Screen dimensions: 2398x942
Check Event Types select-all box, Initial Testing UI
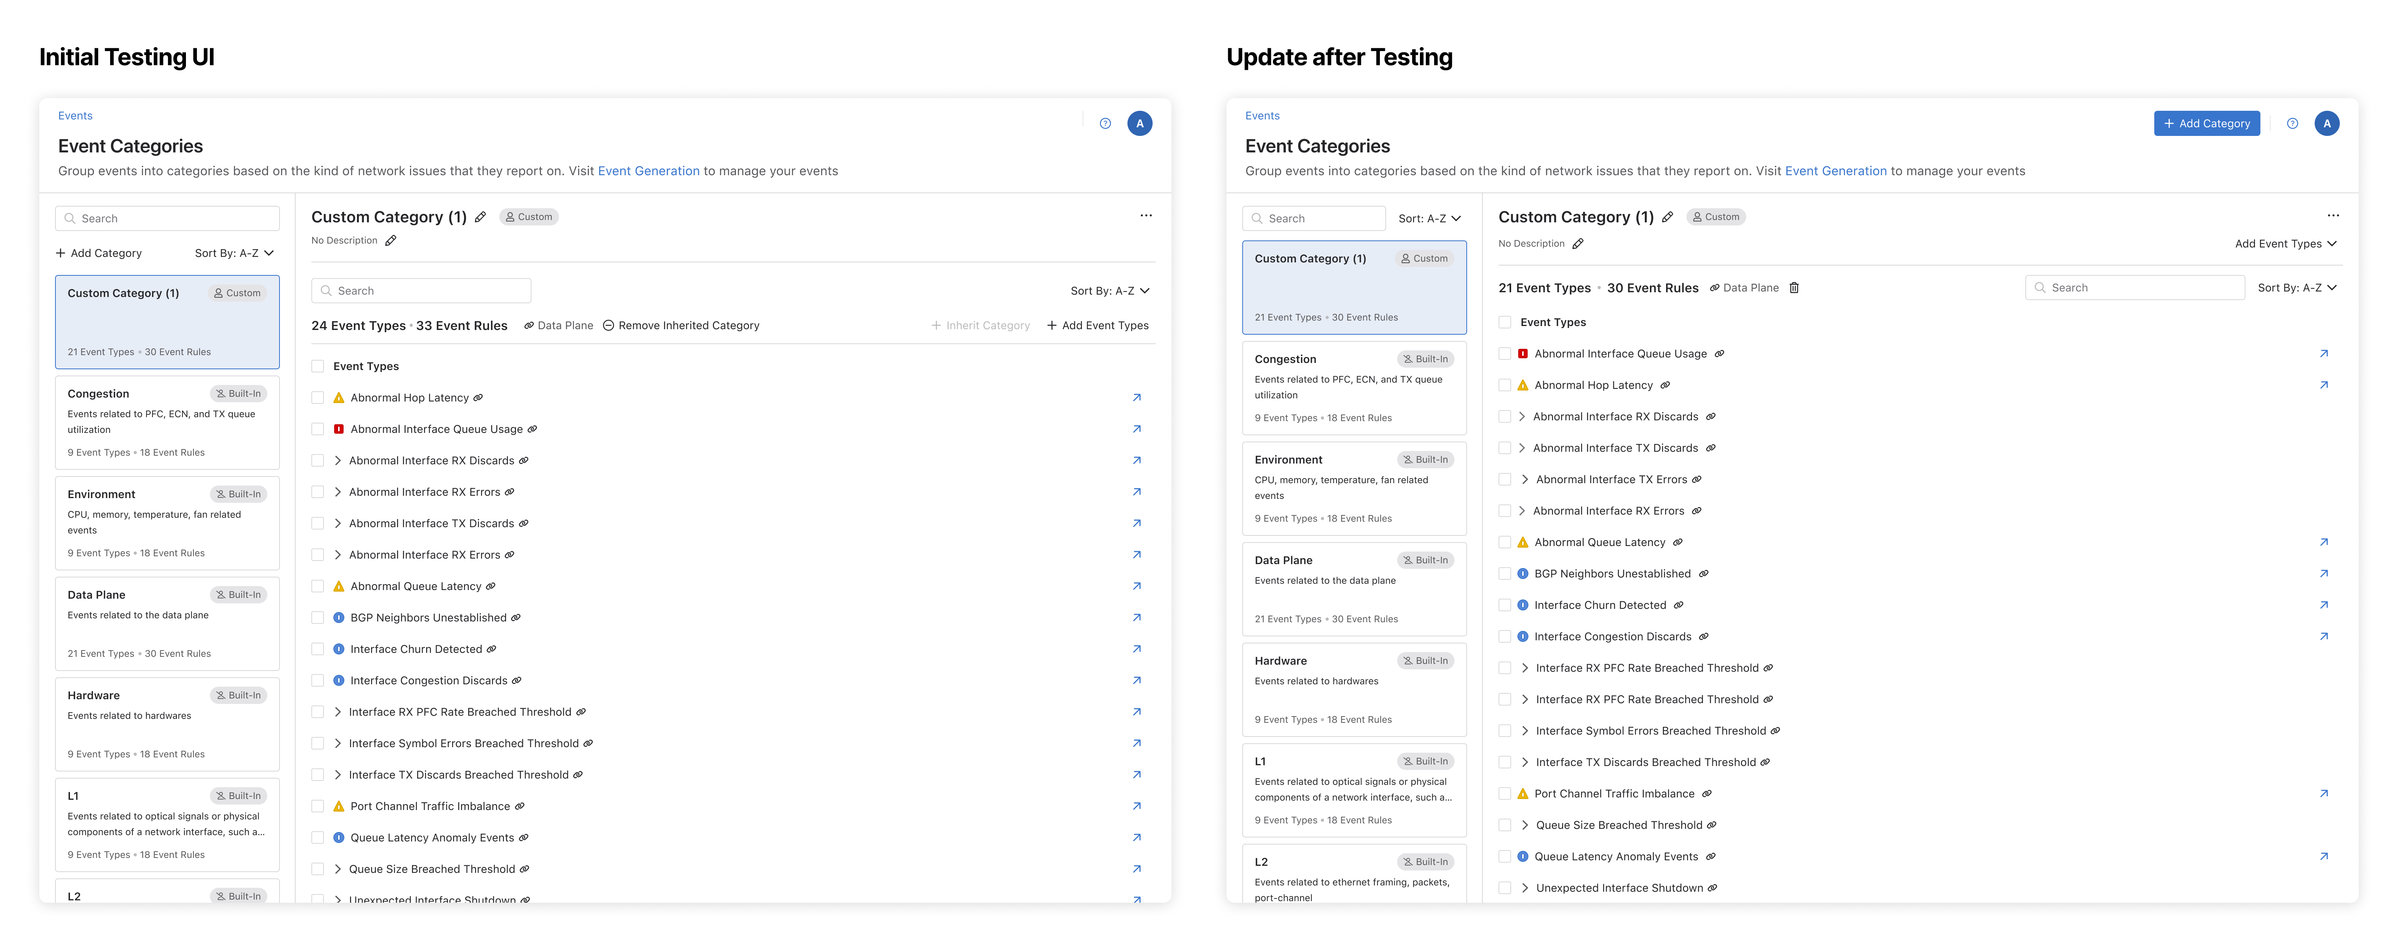pos(317,367)
